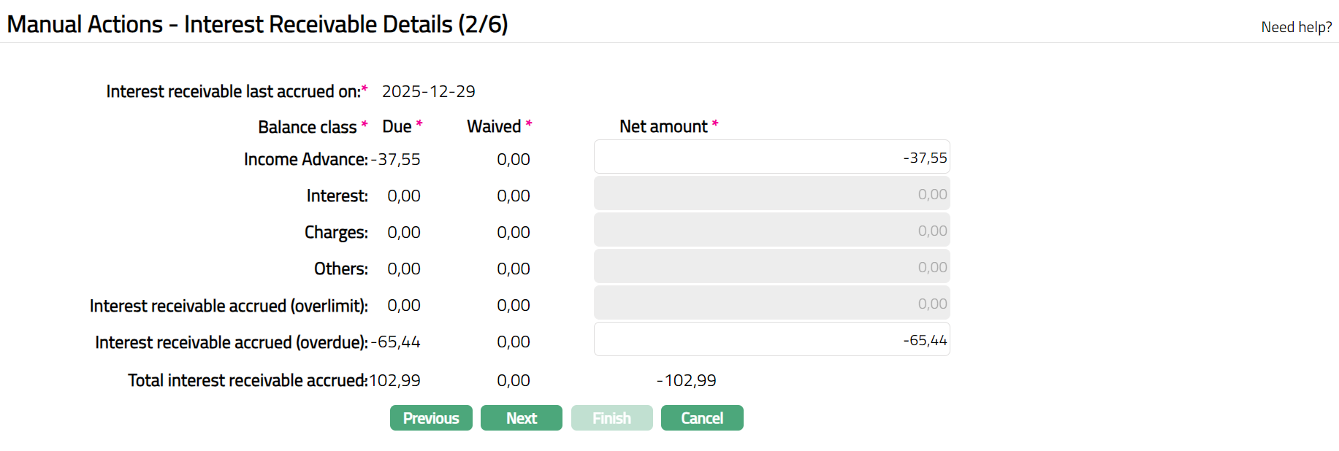Image resolution: width=1339 pixels, height=451 pixels.
Task: Click the Waived column header
Action: (x=494, y=126)
